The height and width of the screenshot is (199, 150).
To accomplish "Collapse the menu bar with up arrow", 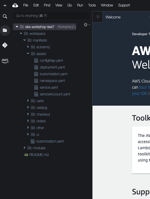I will pyautogui.click(x=5, y=5).
